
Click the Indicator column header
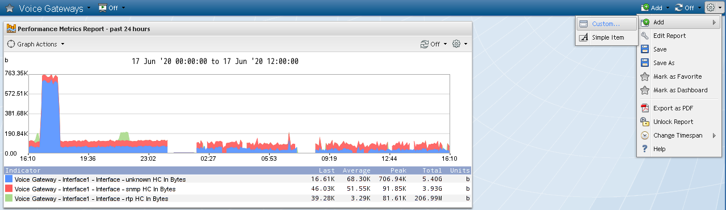(x=23, y=170)
